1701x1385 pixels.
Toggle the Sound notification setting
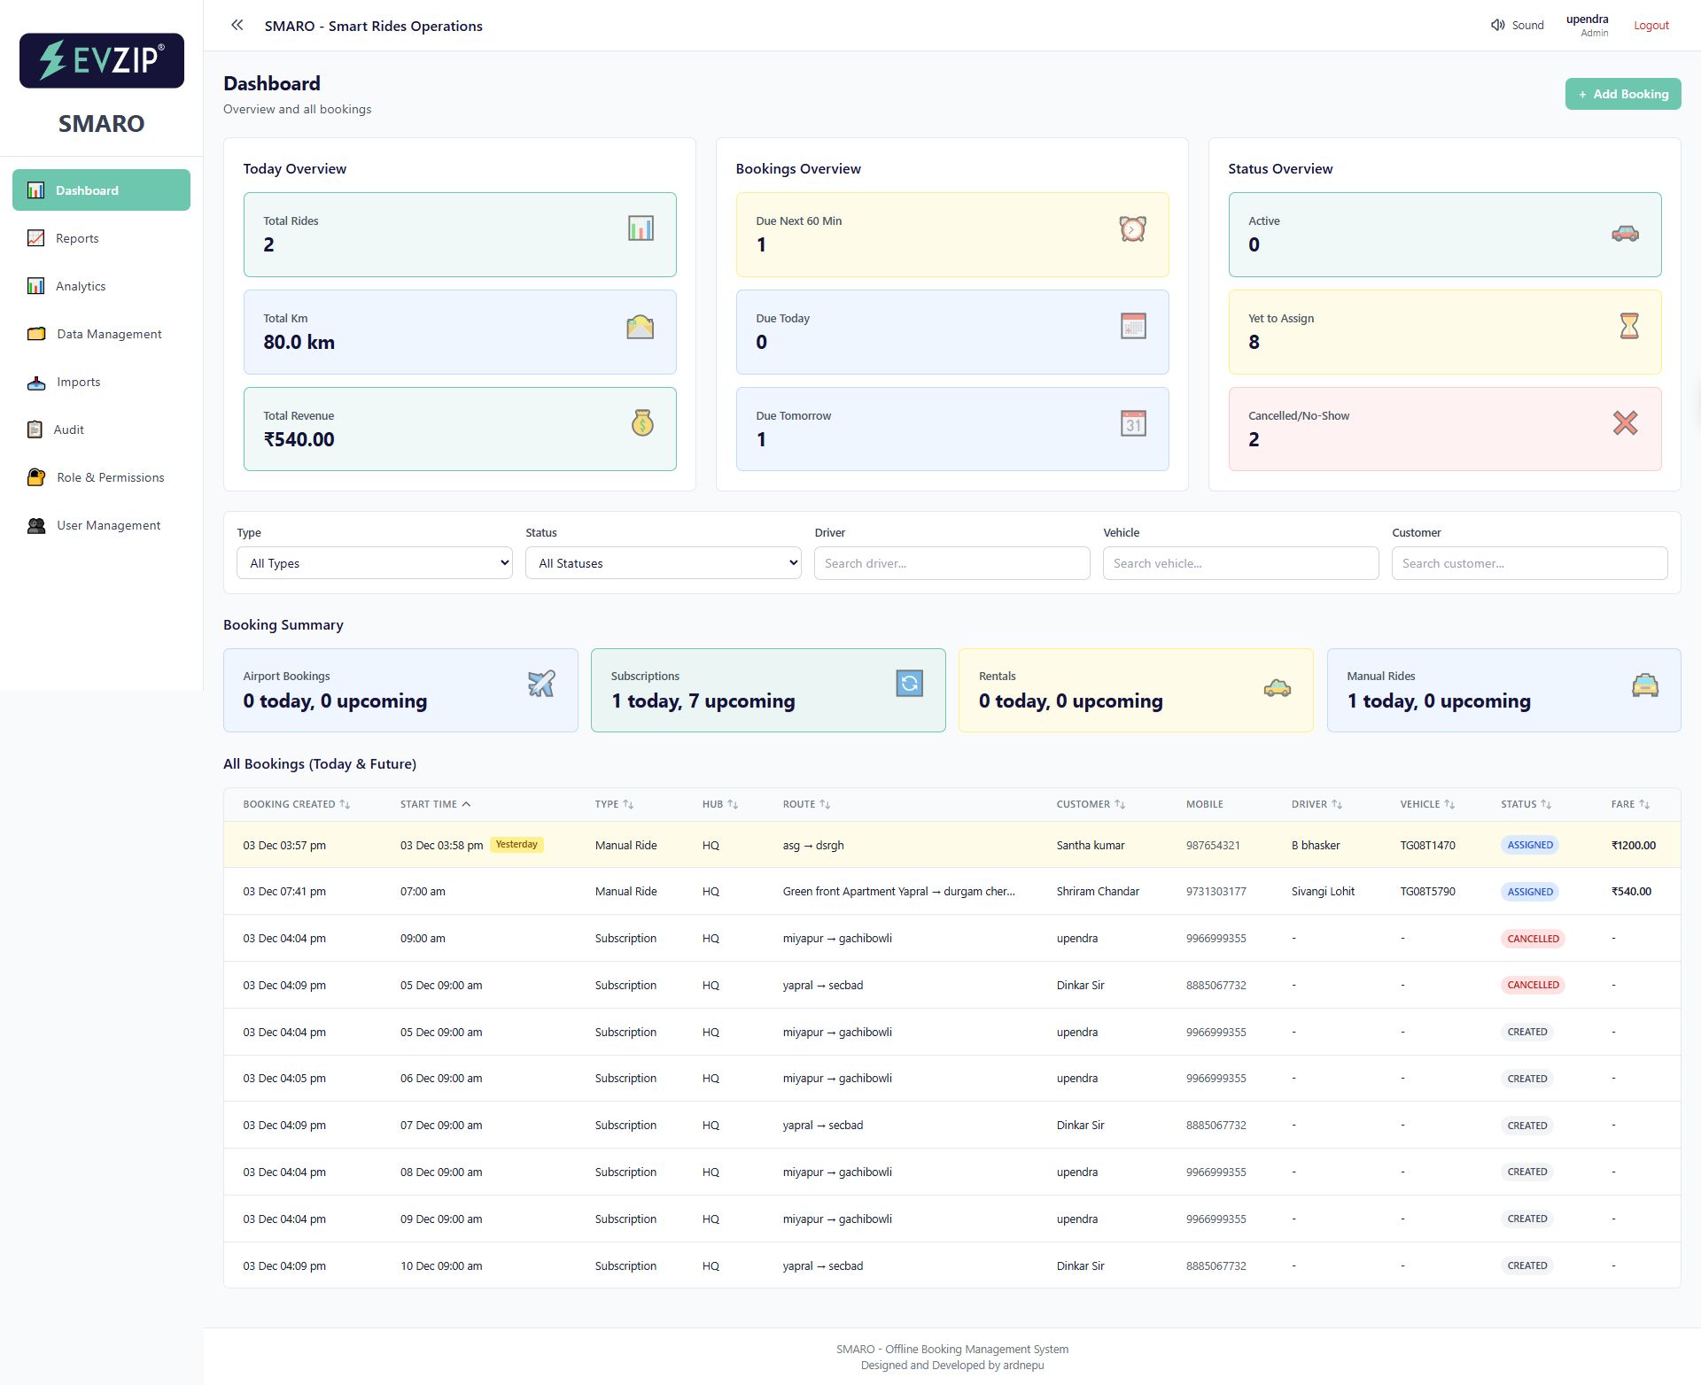tap(1517, 25)
